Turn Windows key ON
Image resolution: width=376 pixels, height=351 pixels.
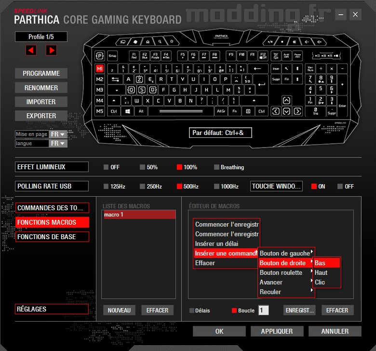[x=318, y=187]
